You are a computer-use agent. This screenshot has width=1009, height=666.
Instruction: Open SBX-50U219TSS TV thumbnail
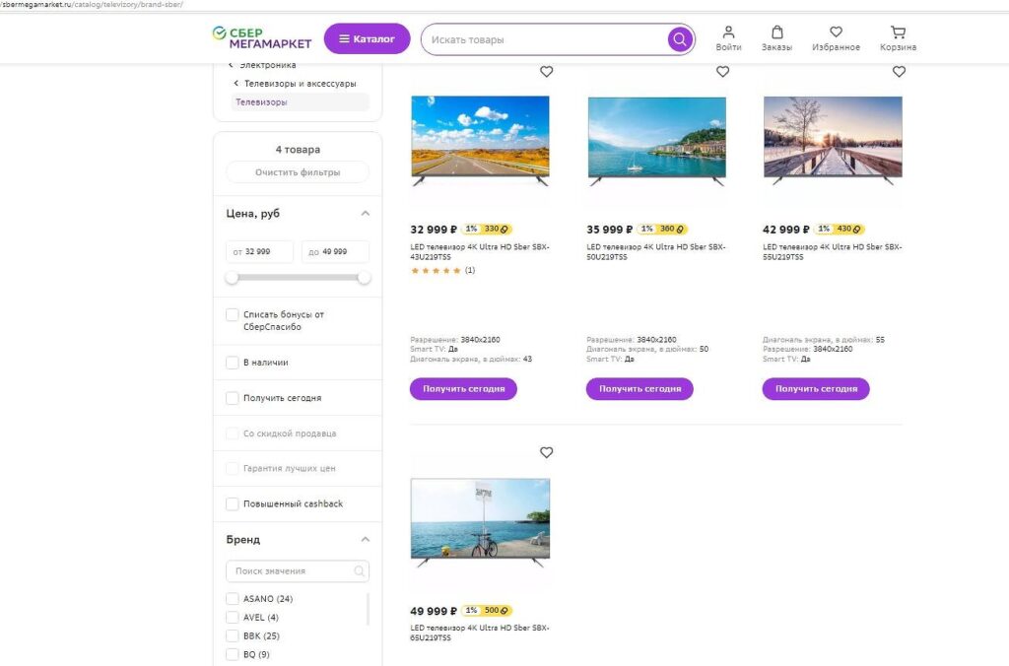click(x=657, y=141)
